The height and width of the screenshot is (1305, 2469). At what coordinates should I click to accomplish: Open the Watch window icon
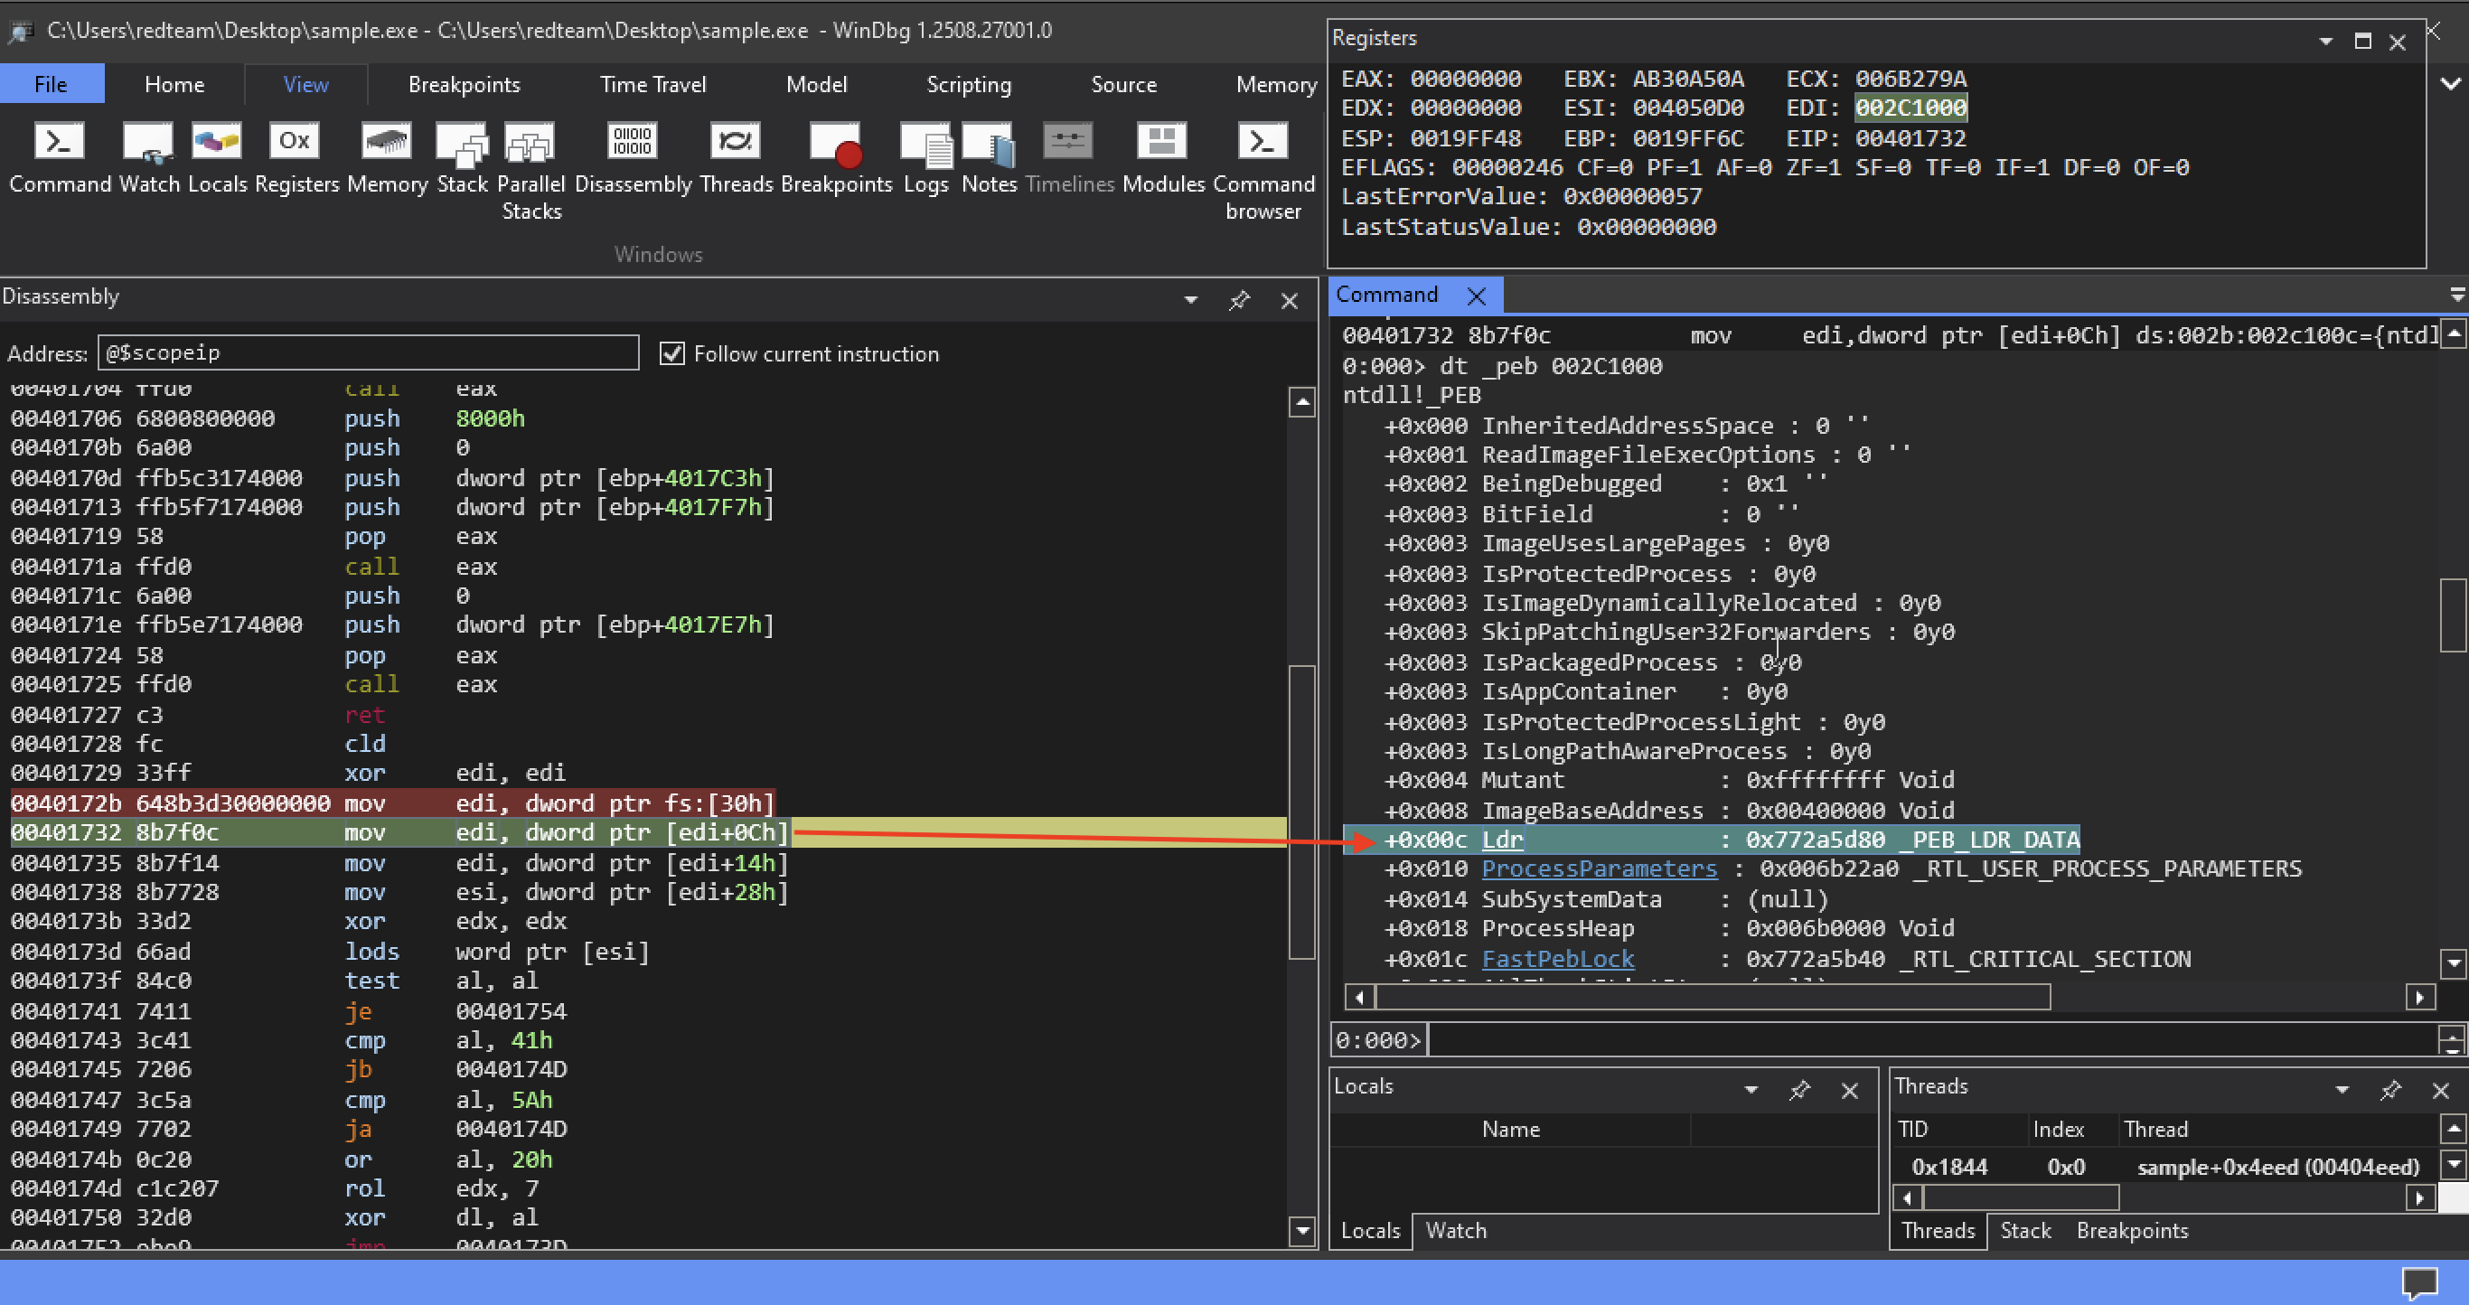[148, 157]
